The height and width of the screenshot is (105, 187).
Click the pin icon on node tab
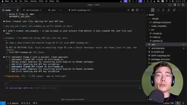tap(18, 10)
